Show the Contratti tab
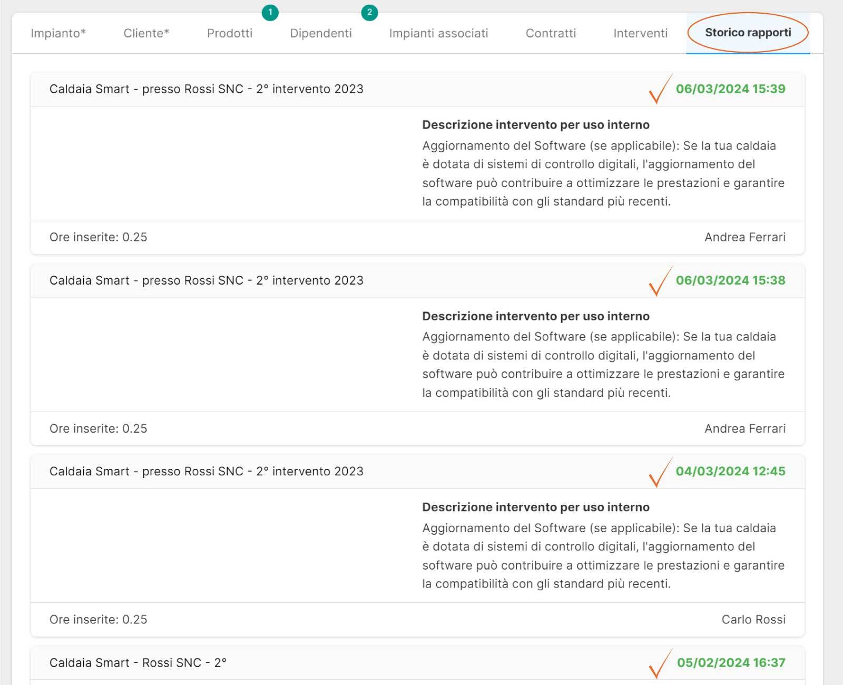The height and width of the screenshot is (685, 843). (551, 33)
